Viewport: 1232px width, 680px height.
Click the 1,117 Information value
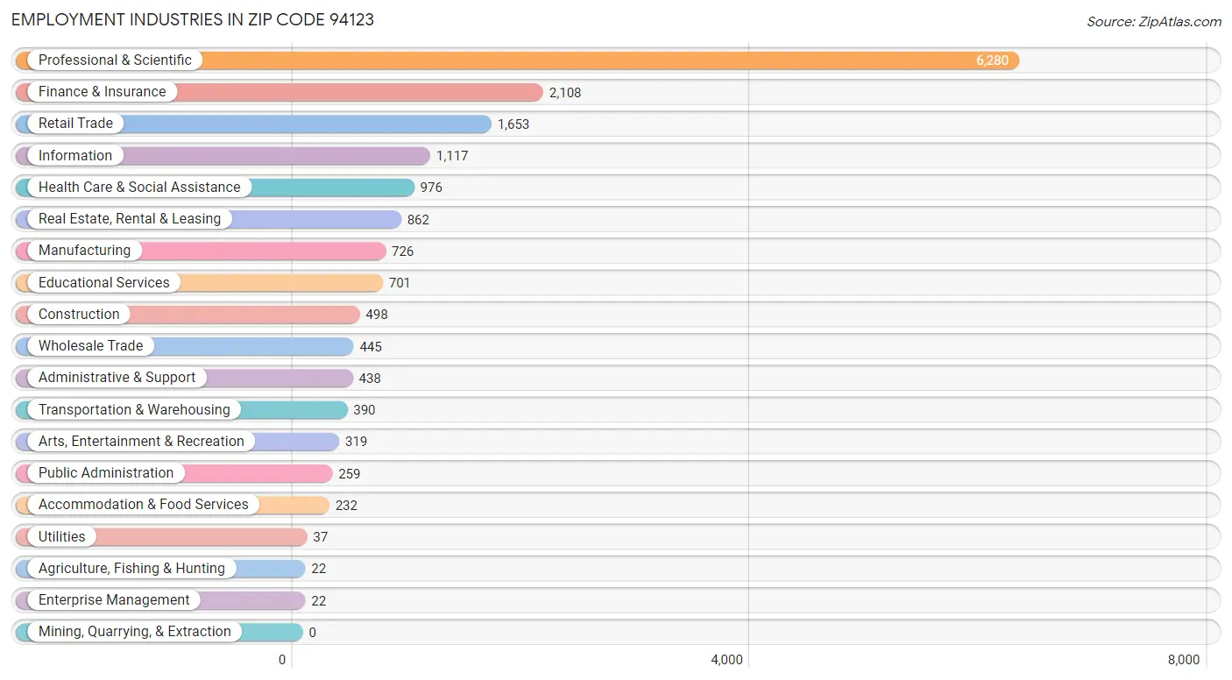pyautogui.click(x=452, y=156)
